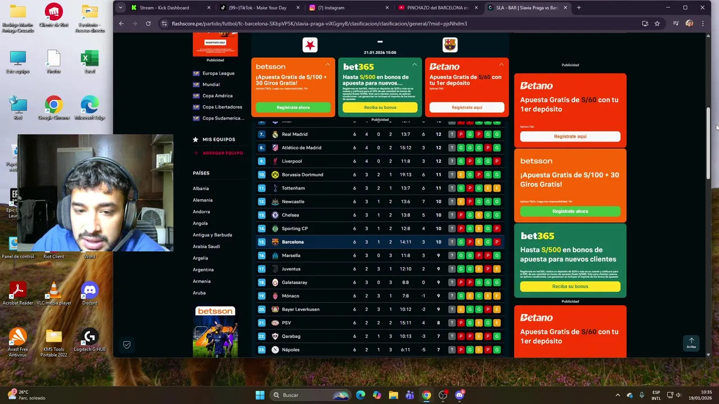Select the Excel desktop shortcut
This screenshot has height=404, width=719.
tap(89, 62)
